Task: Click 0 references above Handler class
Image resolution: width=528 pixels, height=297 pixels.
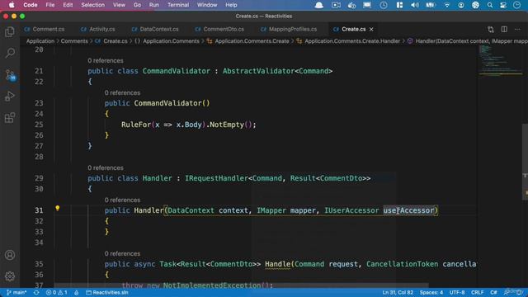Action: pos(106,167)
